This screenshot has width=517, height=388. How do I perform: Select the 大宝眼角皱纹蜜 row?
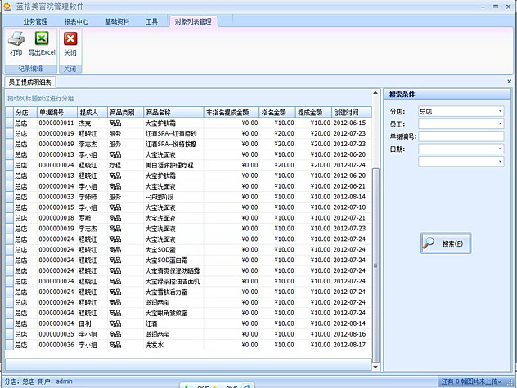pos(189,313)
